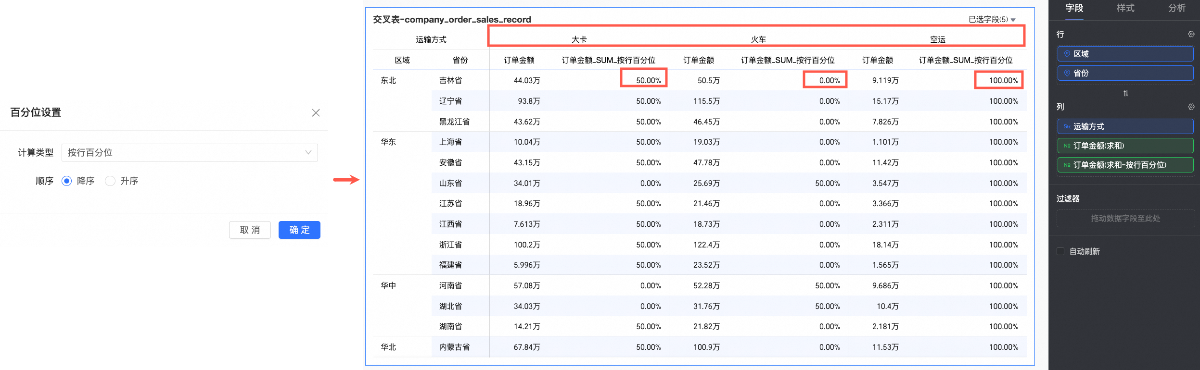Select the 升序 radio button

110,181
